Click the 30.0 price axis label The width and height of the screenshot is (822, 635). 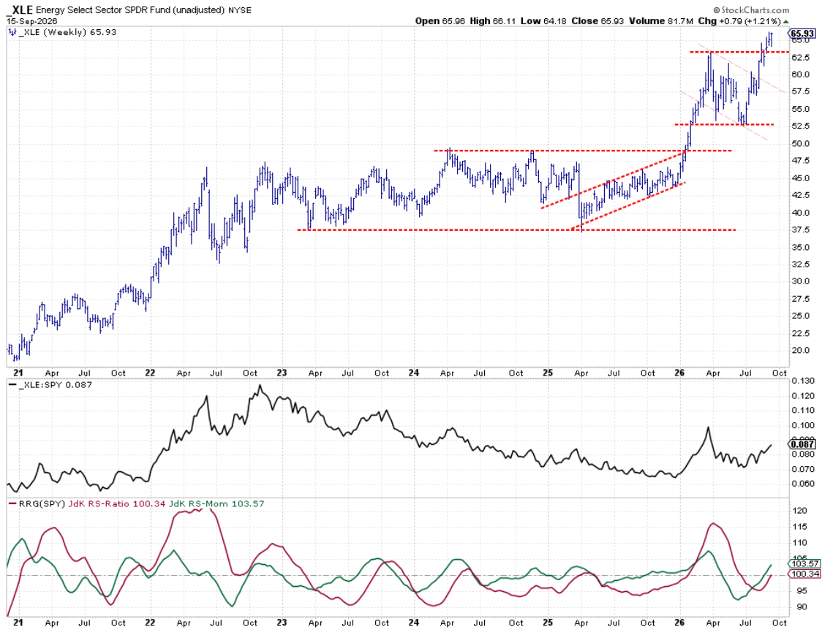pos(801,281)
